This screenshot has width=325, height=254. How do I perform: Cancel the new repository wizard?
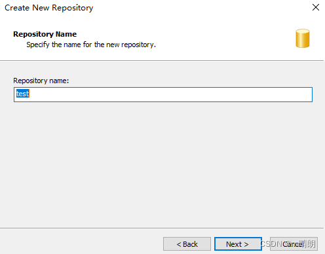[294, 244]
